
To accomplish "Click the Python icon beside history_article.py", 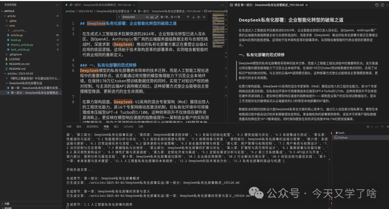I will point(8,45).
